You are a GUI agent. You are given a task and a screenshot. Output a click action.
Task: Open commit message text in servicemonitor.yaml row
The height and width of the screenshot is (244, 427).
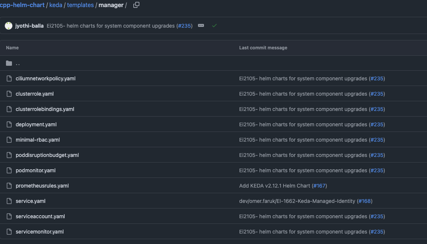[x=303, y=232]
